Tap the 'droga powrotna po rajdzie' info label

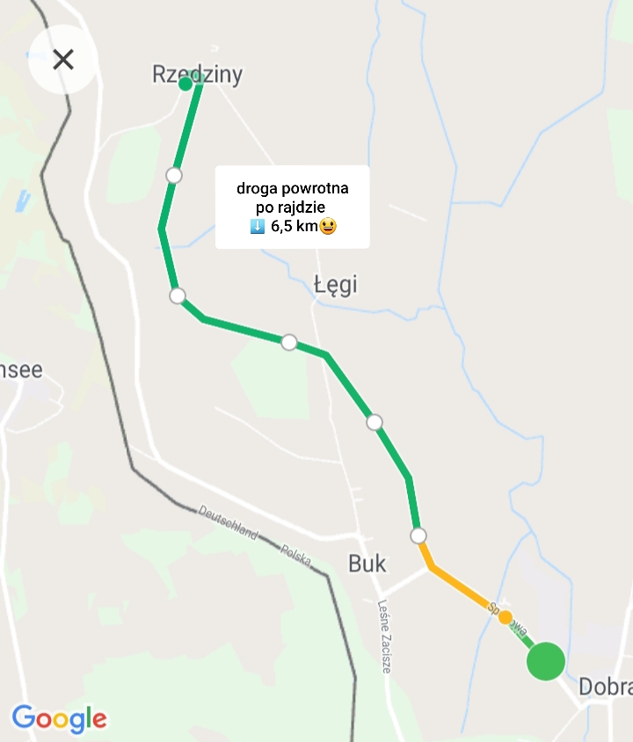click(293, 207)
